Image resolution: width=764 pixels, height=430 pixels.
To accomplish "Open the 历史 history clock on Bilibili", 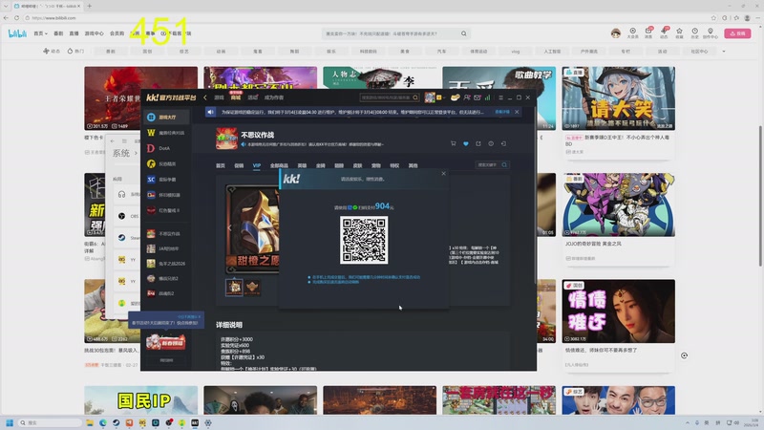I will coord(695,32).
